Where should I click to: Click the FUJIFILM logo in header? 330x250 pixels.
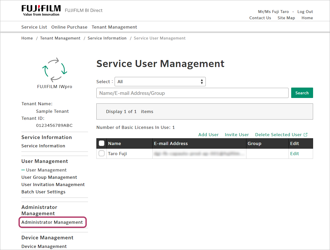pos(41,10)
